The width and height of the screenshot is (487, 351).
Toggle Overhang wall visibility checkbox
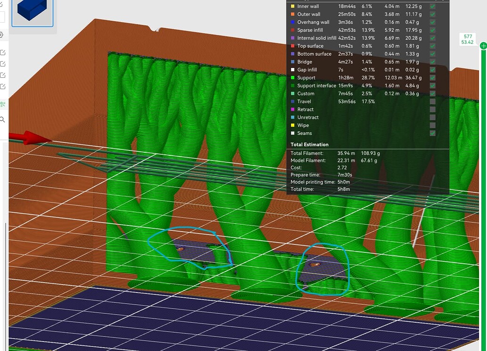tap(432, 22)
